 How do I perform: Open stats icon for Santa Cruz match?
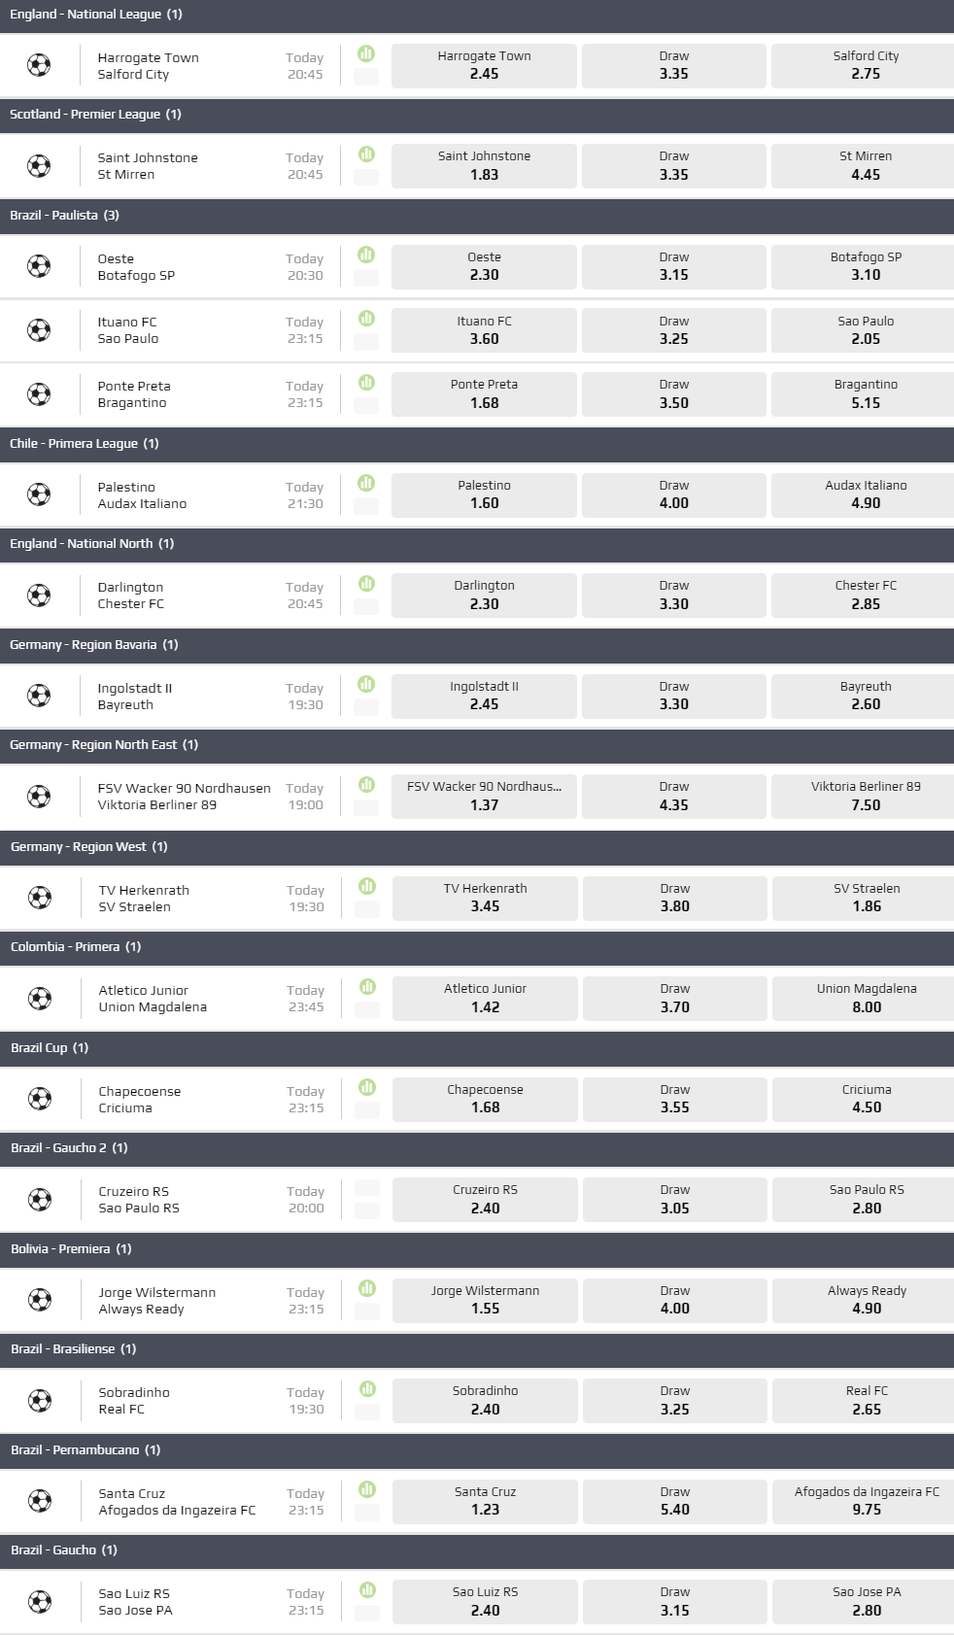367,1489
